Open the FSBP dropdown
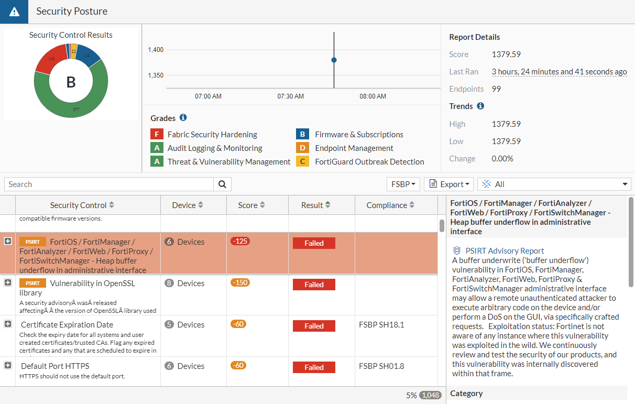Viewport: 635px width, 404px height. click(403, 184)
